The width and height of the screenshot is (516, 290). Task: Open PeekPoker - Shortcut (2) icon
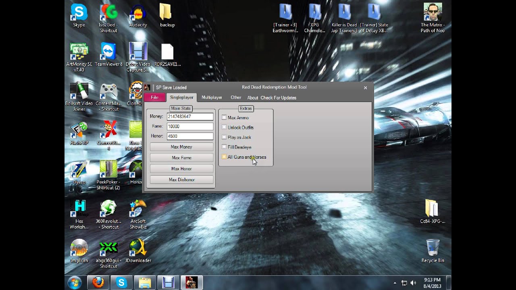point(108,175)
